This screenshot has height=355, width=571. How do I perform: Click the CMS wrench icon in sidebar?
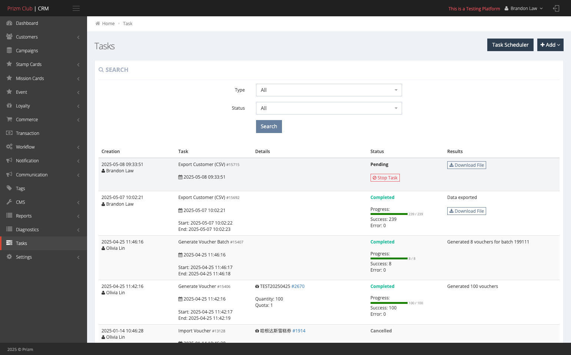click(x=9, y=202)
